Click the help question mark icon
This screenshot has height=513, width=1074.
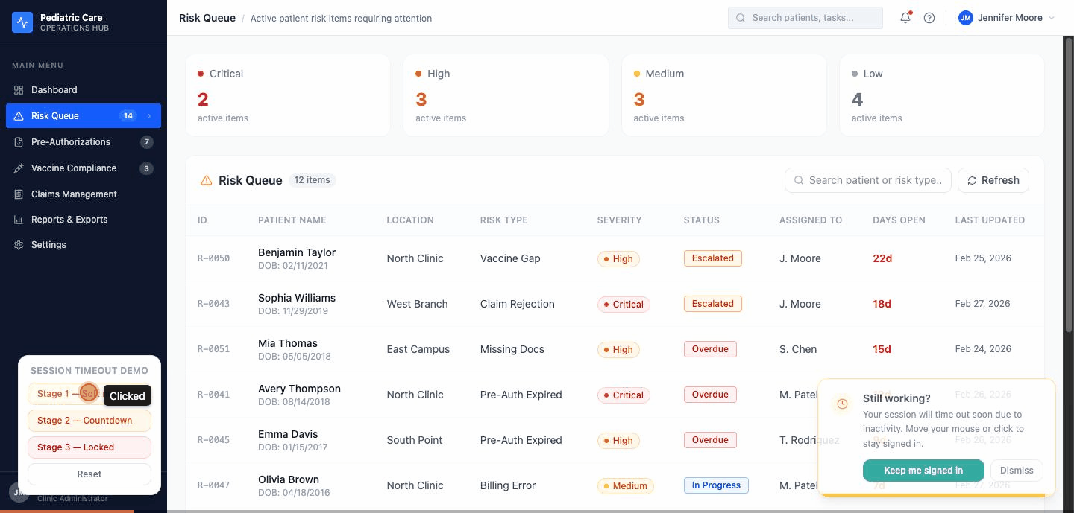pos(929,18)
